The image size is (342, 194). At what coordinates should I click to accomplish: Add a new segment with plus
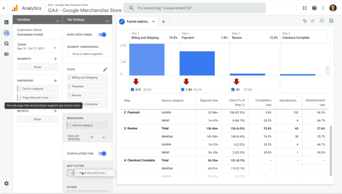click(x=55, y=59)
